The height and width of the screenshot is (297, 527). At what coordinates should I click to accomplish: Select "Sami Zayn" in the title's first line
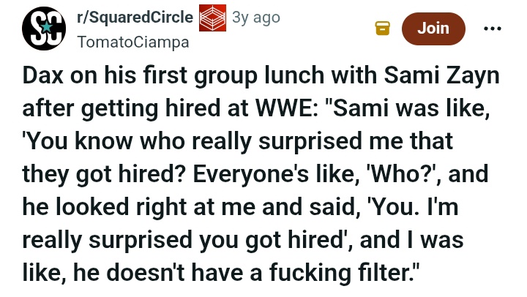(444, 80)
